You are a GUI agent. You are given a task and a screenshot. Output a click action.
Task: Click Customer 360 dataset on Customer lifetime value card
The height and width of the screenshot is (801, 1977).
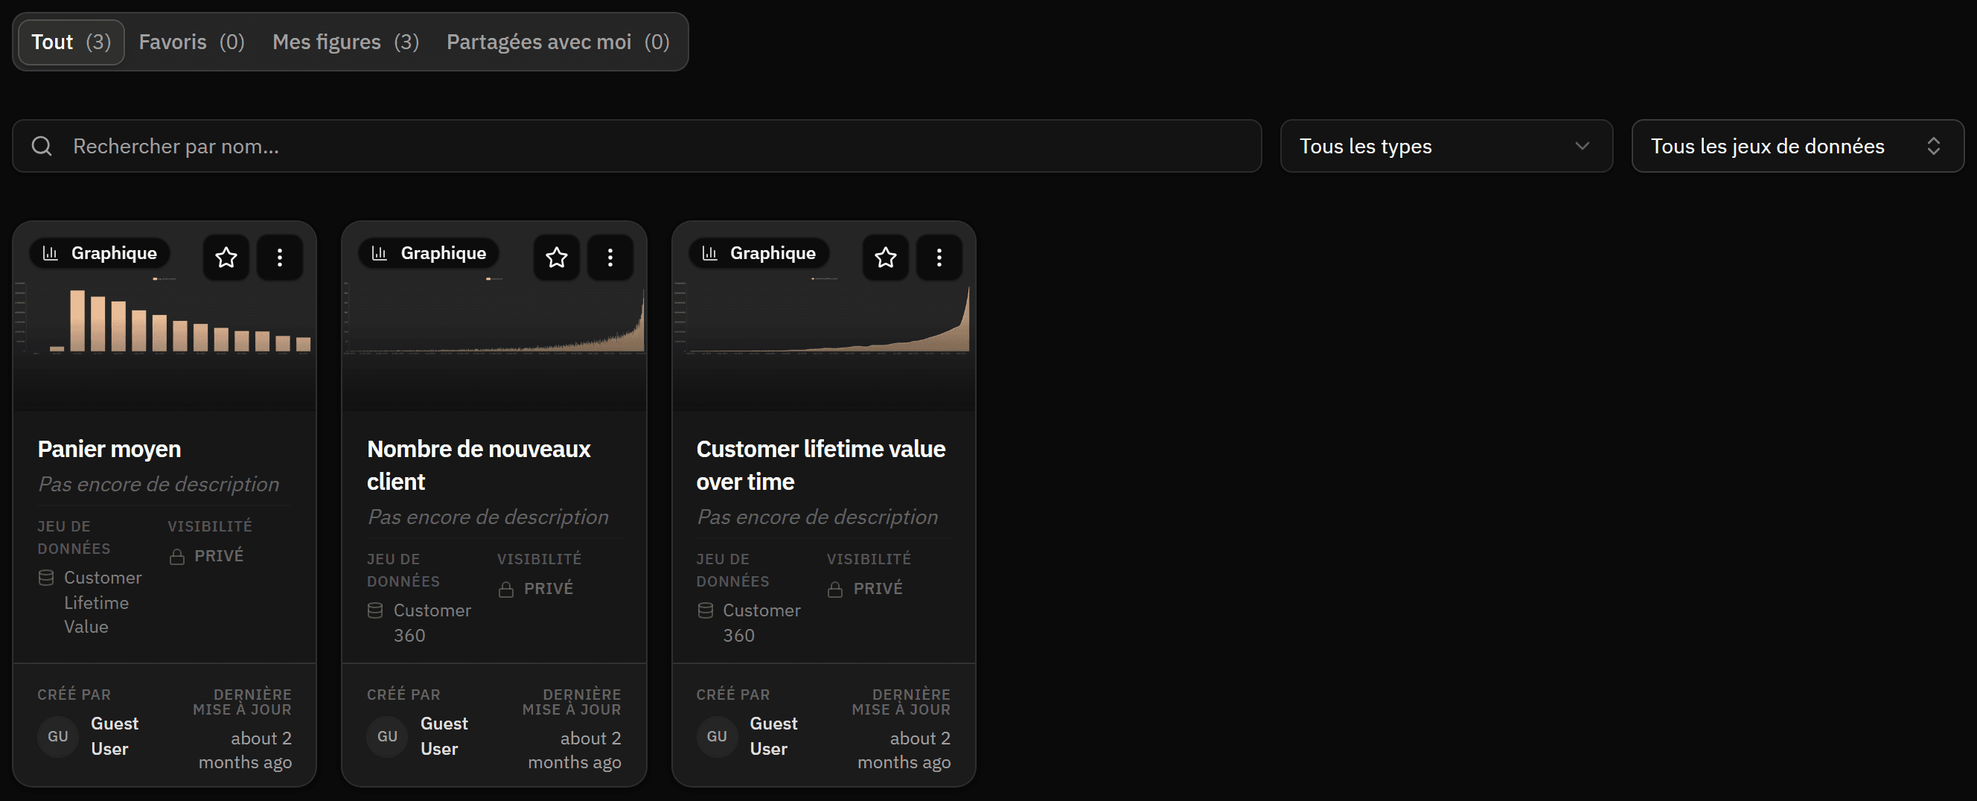click(762, 623)
